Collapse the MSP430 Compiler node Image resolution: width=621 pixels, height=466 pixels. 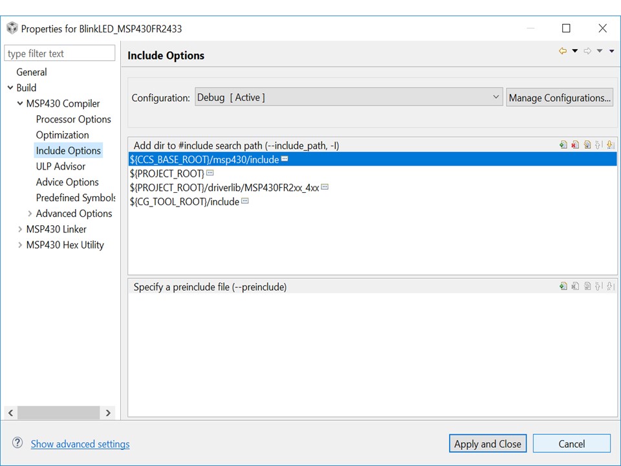[20, 104]
